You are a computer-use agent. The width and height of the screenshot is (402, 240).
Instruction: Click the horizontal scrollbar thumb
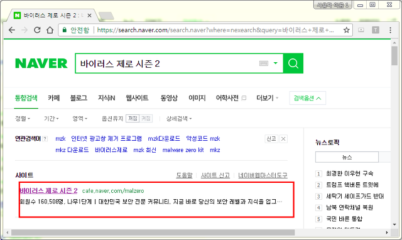point(153,232)
